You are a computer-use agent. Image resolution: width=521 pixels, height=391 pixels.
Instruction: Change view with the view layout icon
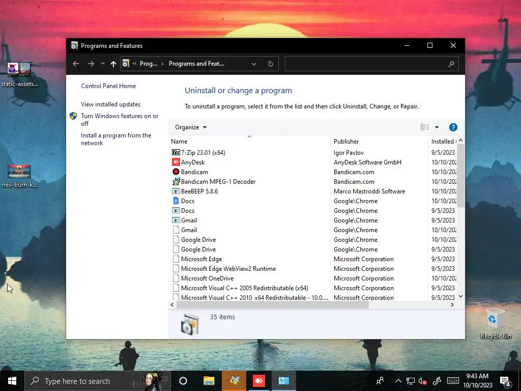coord(425,127)
